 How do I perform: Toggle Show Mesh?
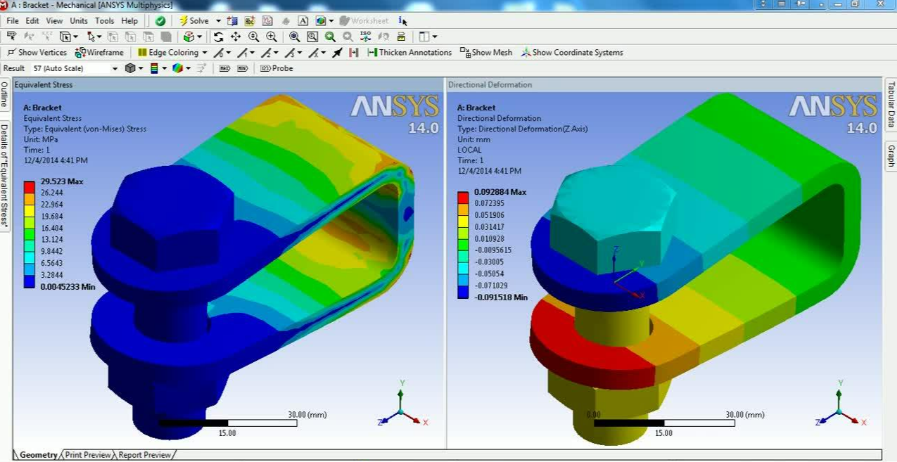[x=486, y=53]
